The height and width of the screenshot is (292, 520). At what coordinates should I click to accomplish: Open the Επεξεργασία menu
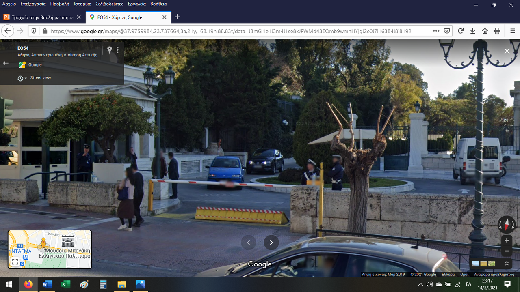[34, 4]
